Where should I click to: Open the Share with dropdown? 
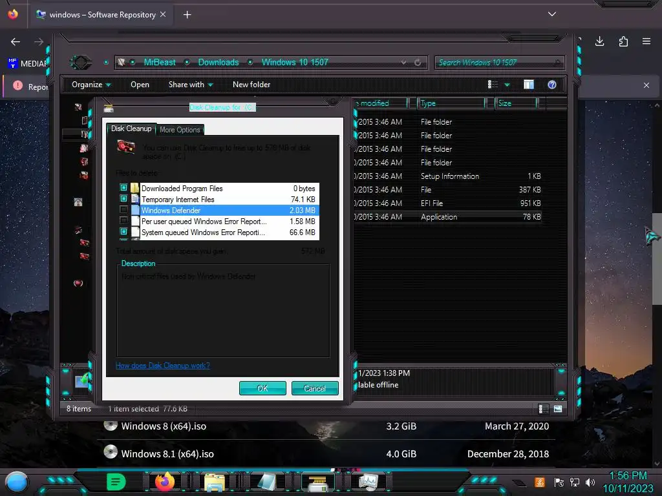click(x=191, y=85)
